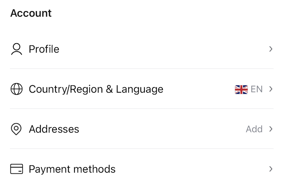Click the word 'Language' in the region row
This screenshot has width=283, height=186.
click(x=139, y=89)
